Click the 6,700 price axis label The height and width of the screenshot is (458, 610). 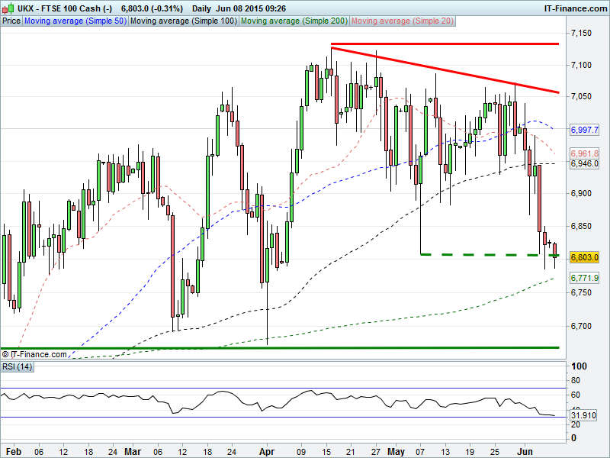(x=581, y=326)
